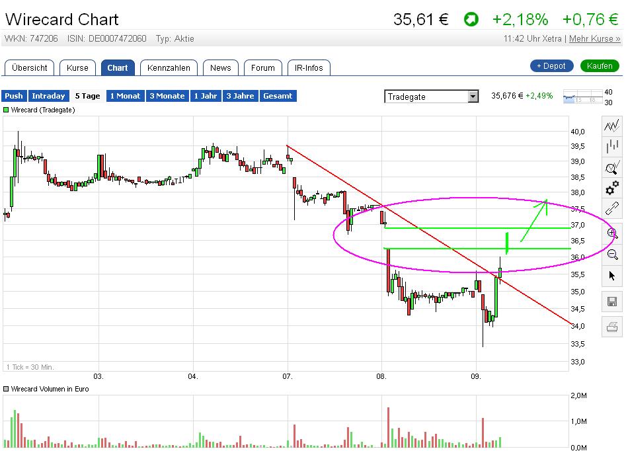This screenshot has width=626, height=451.
Task: Open the Forum tab
Action: (262, 68)
